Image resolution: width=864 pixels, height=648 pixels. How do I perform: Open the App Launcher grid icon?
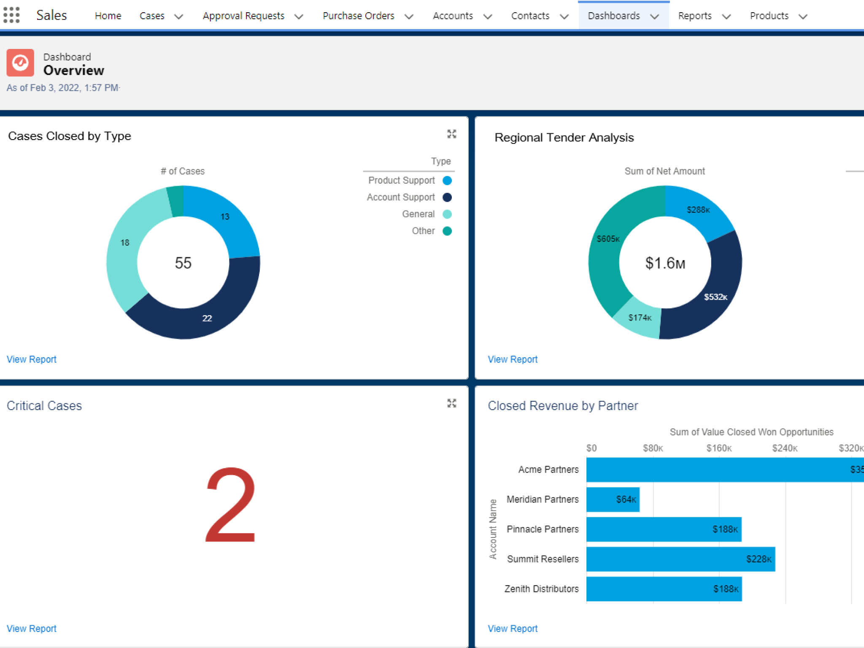pos(11,15)
